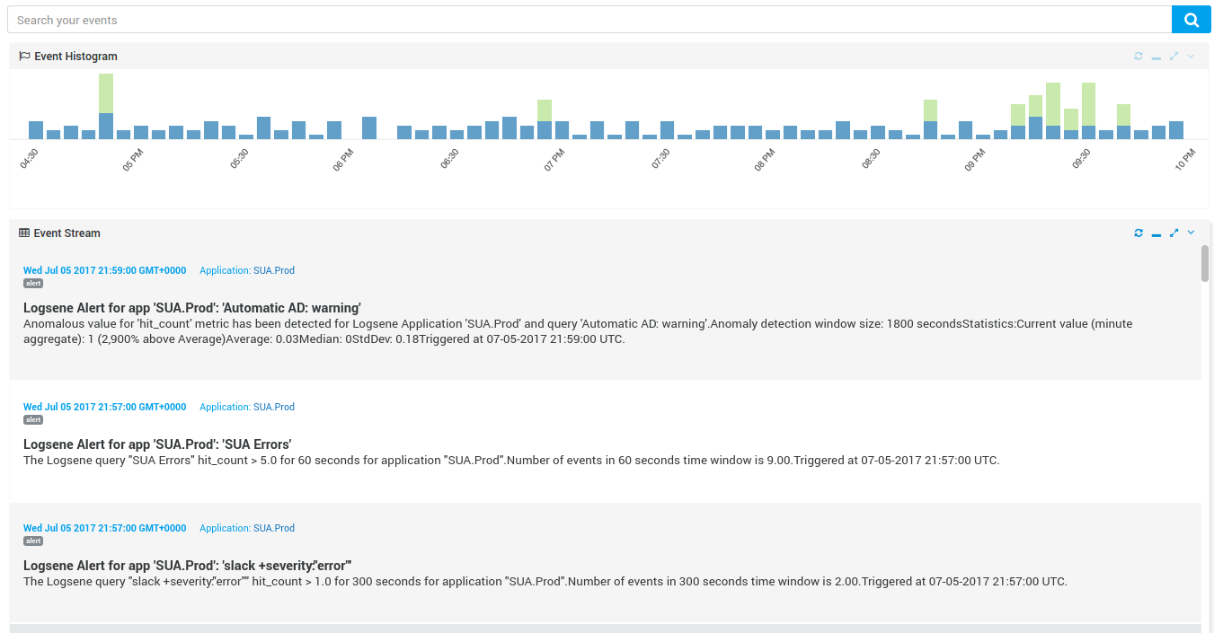Image resolution: width=1223 pixels, height=633 pixels.
Task: Open the 21:59:00 event timestamp link
Action: tap(104, 270)
